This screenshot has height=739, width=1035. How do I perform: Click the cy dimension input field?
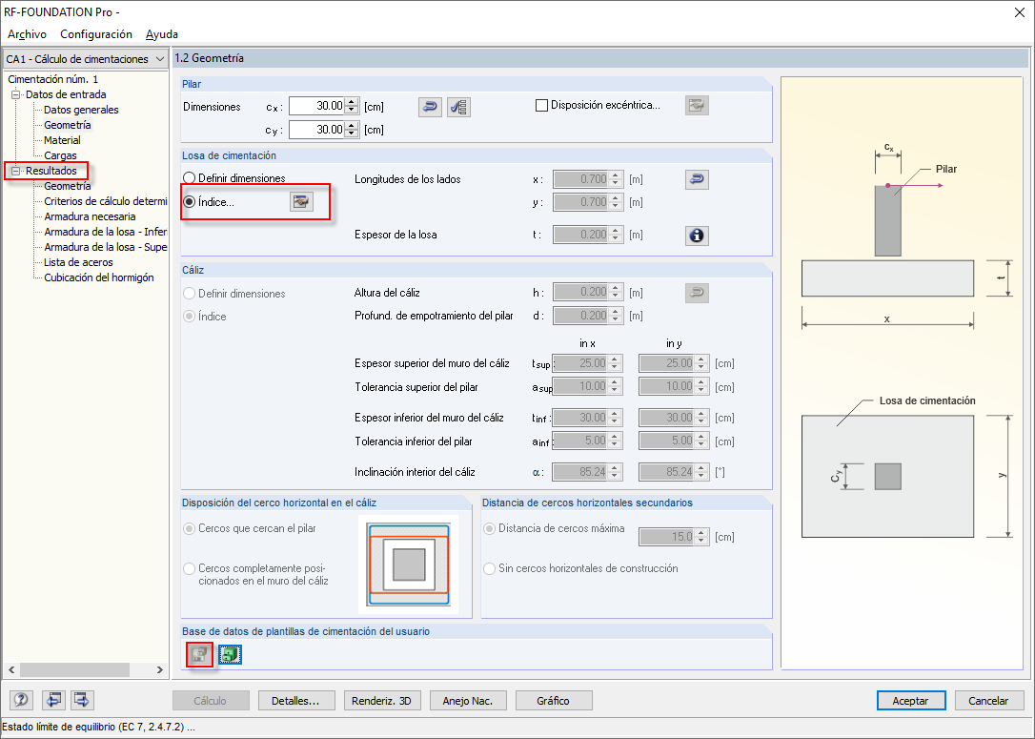click(x=316, y=130)
